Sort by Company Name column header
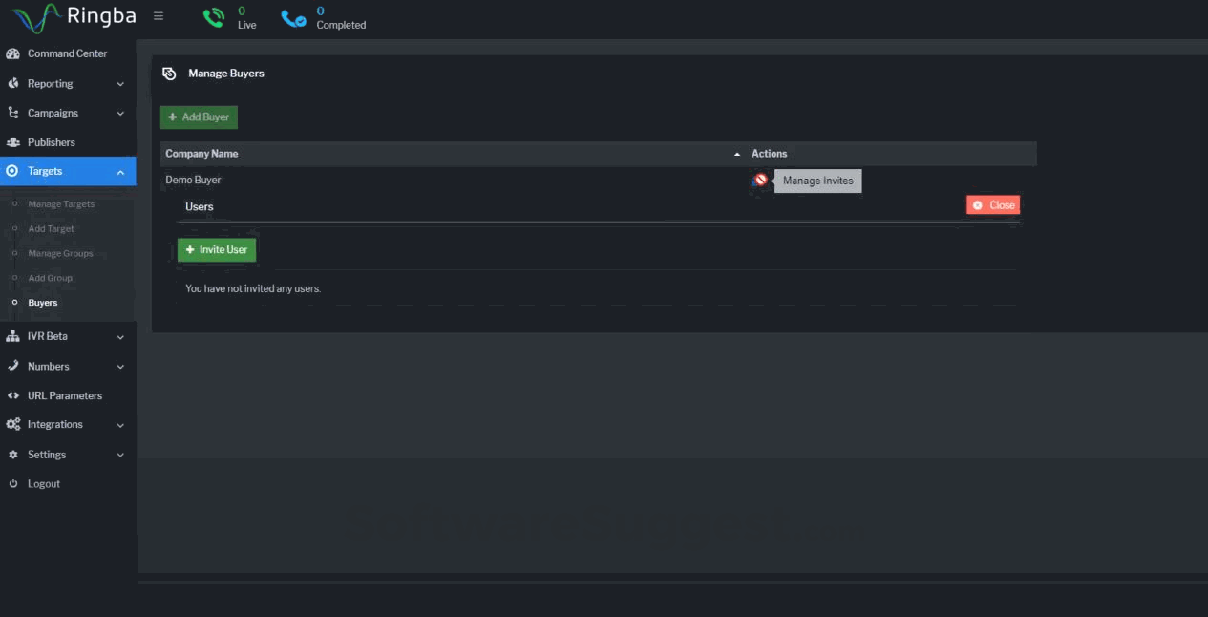This screenshot has width=1208, height=617. point(201,154)
